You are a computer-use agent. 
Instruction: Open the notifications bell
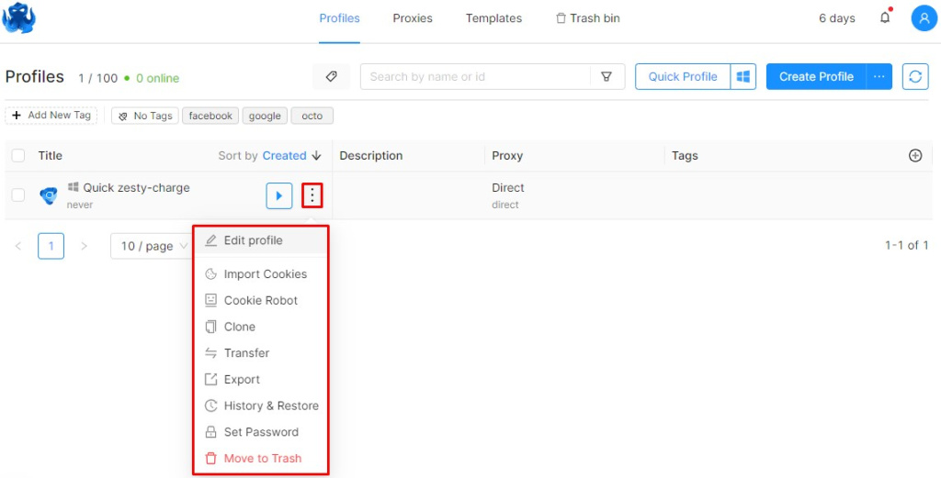click(885, 18)
